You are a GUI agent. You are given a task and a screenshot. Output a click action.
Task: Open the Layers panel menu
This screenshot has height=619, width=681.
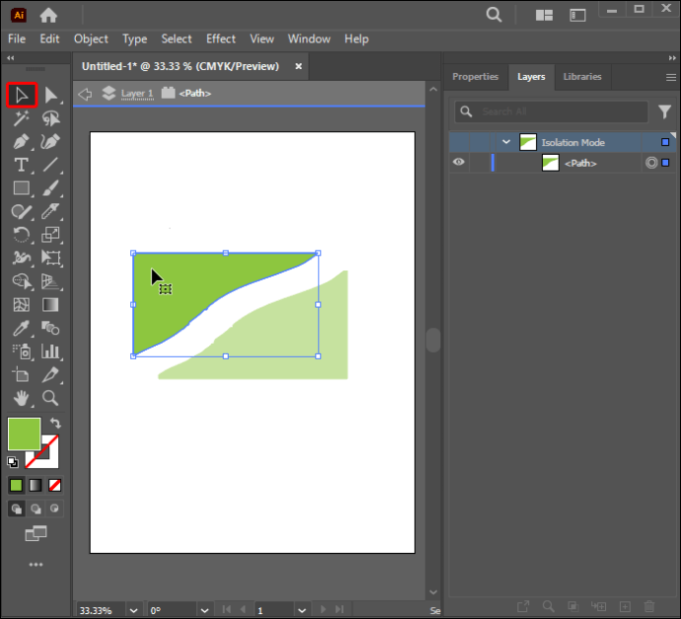[x=671, y=77]
